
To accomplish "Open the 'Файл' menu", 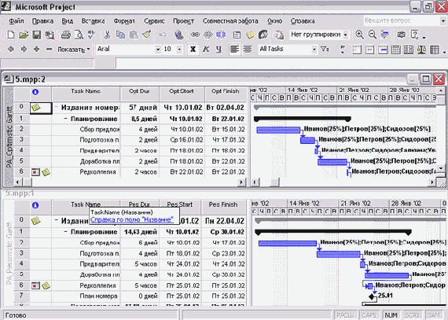I will [x=17, y=21].
